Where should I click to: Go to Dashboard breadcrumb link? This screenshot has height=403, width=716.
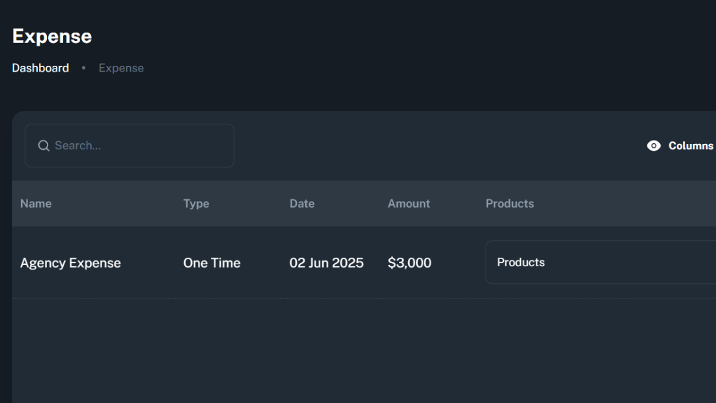click(40, 68)
